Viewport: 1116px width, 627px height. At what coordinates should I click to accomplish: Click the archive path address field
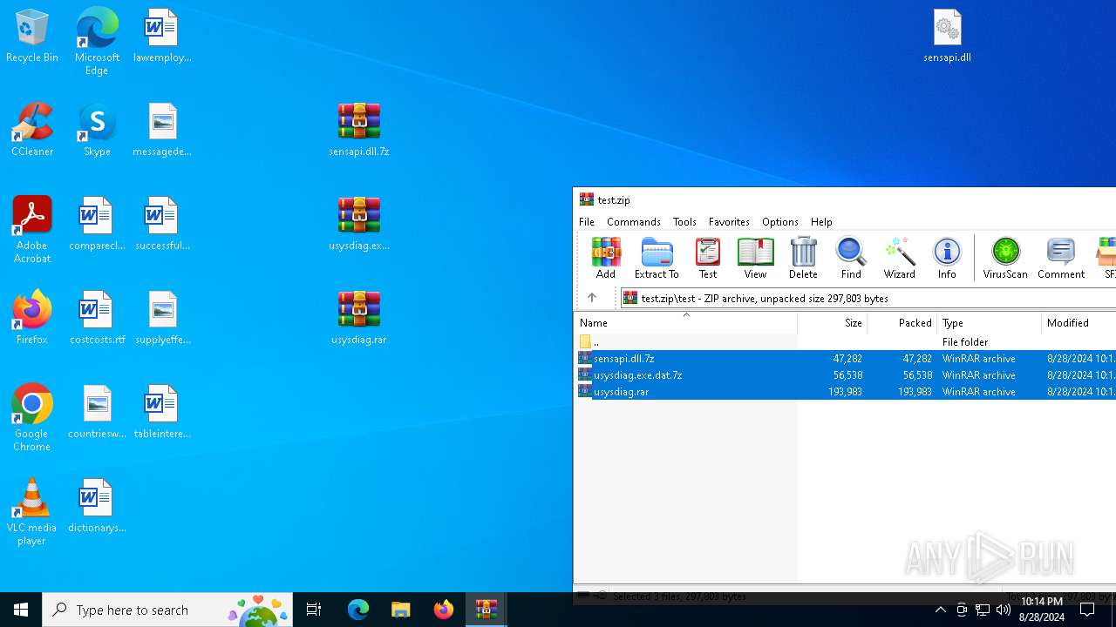tap(868, 298)
